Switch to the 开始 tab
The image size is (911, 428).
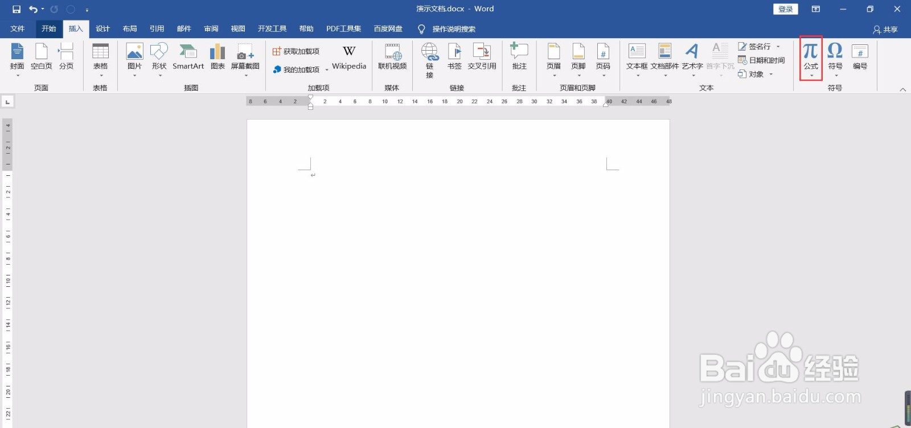pyautogui.click(x=48, y=29)
